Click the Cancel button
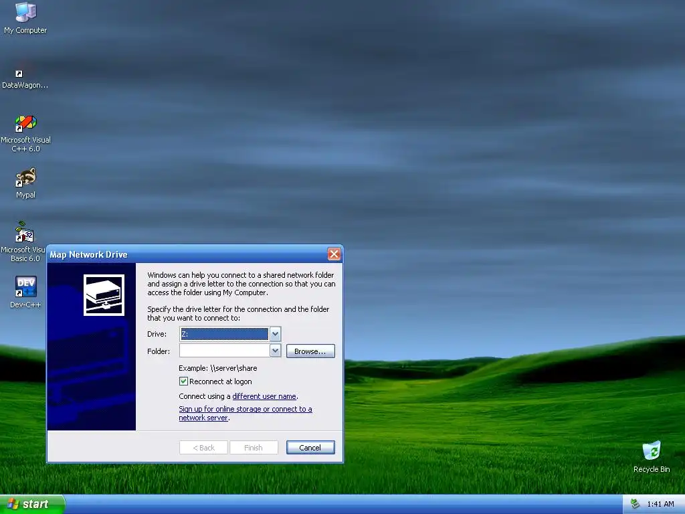This screenshot has width=685, height=514. pyautogui.click(x=310, y=447)
